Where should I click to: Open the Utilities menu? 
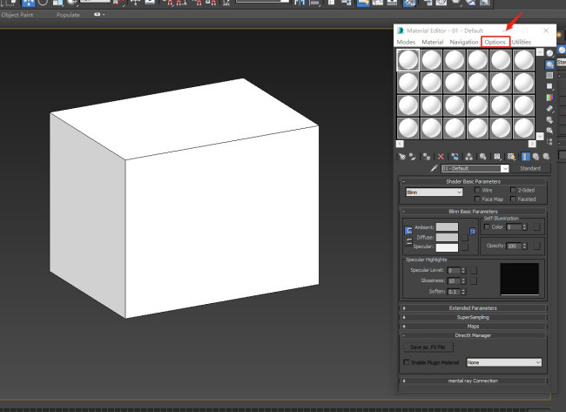pyautogui.click(x=522, y=42)
